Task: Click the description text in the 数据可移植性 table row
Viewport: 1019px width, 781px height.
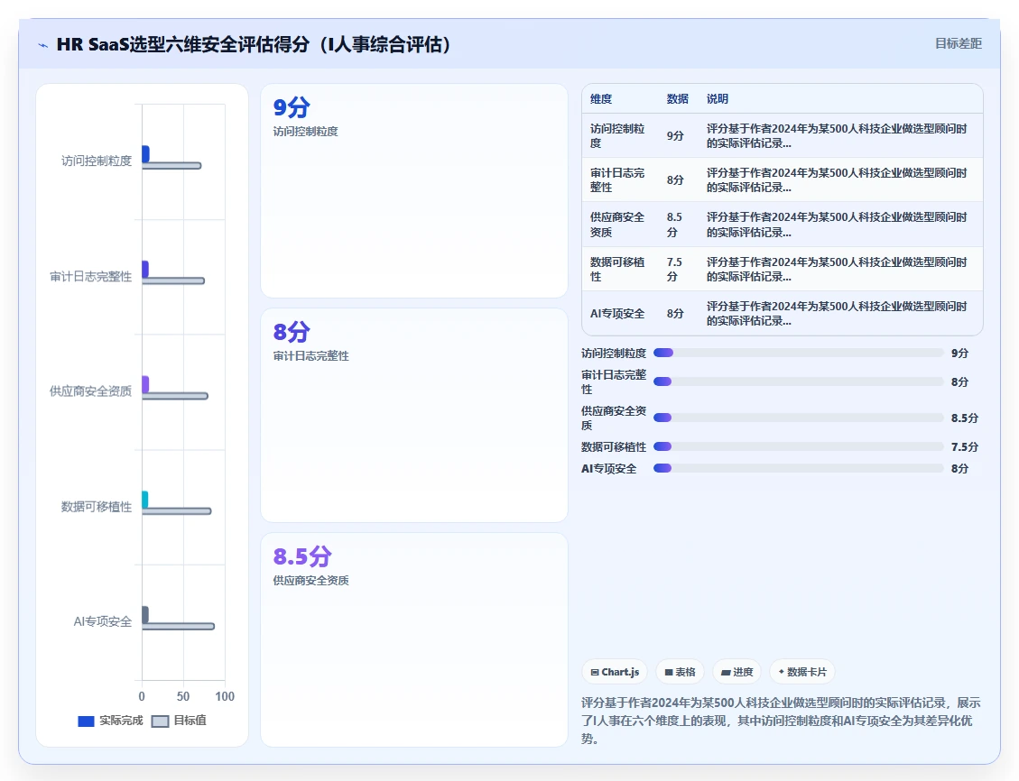Action: pyautogui.click(x=837, y=269)
